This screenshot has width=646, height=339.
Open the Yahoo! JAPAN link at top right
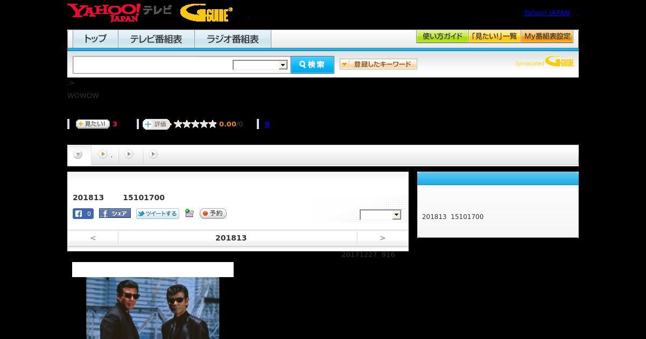(x=546, y=13)
